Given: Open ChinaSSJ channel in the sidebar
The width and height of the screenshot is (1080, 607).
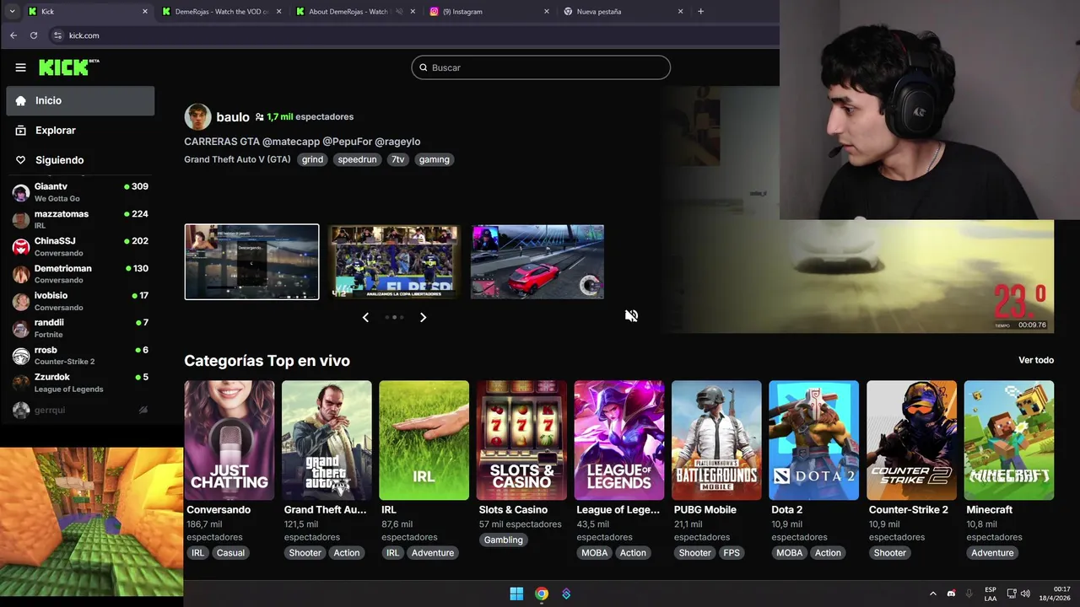Looking at the screenshot, I should coord(80,246).
